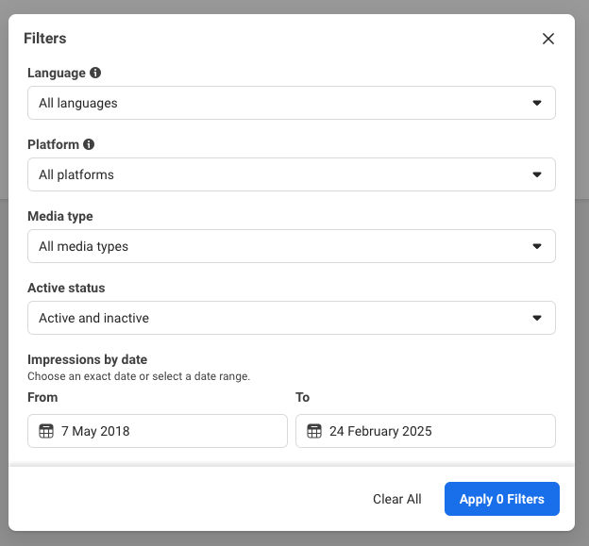Click the 'Impressions by date' heading
Image resolution: width=589 pixels, height=546 pixels.
coord(87,359)
